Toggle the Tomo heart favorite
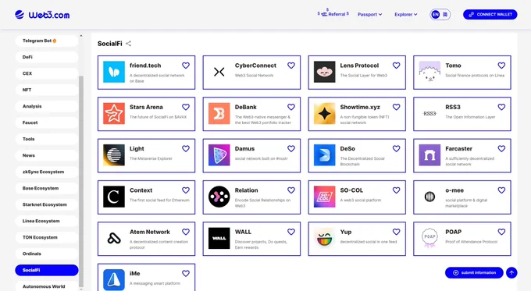 tap(501, 66)
